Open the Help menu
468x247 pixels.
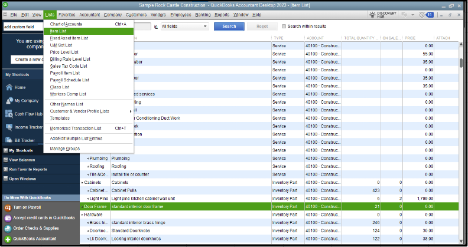click(x=256, y=15)
